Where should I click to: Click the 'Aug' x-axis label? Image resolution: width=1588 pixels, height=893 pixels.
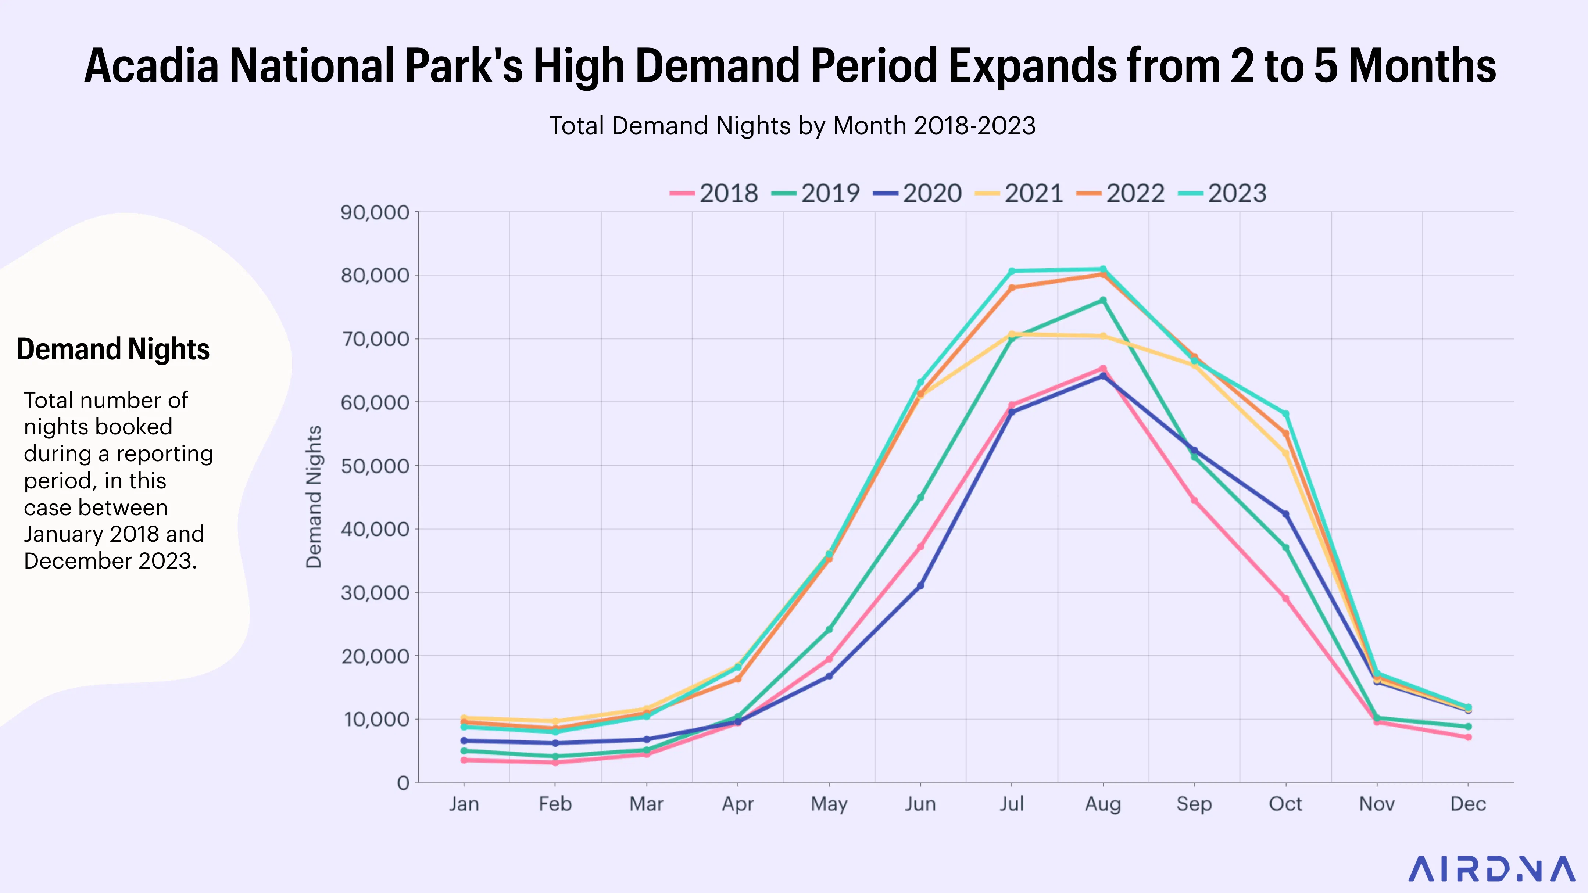1103,804
